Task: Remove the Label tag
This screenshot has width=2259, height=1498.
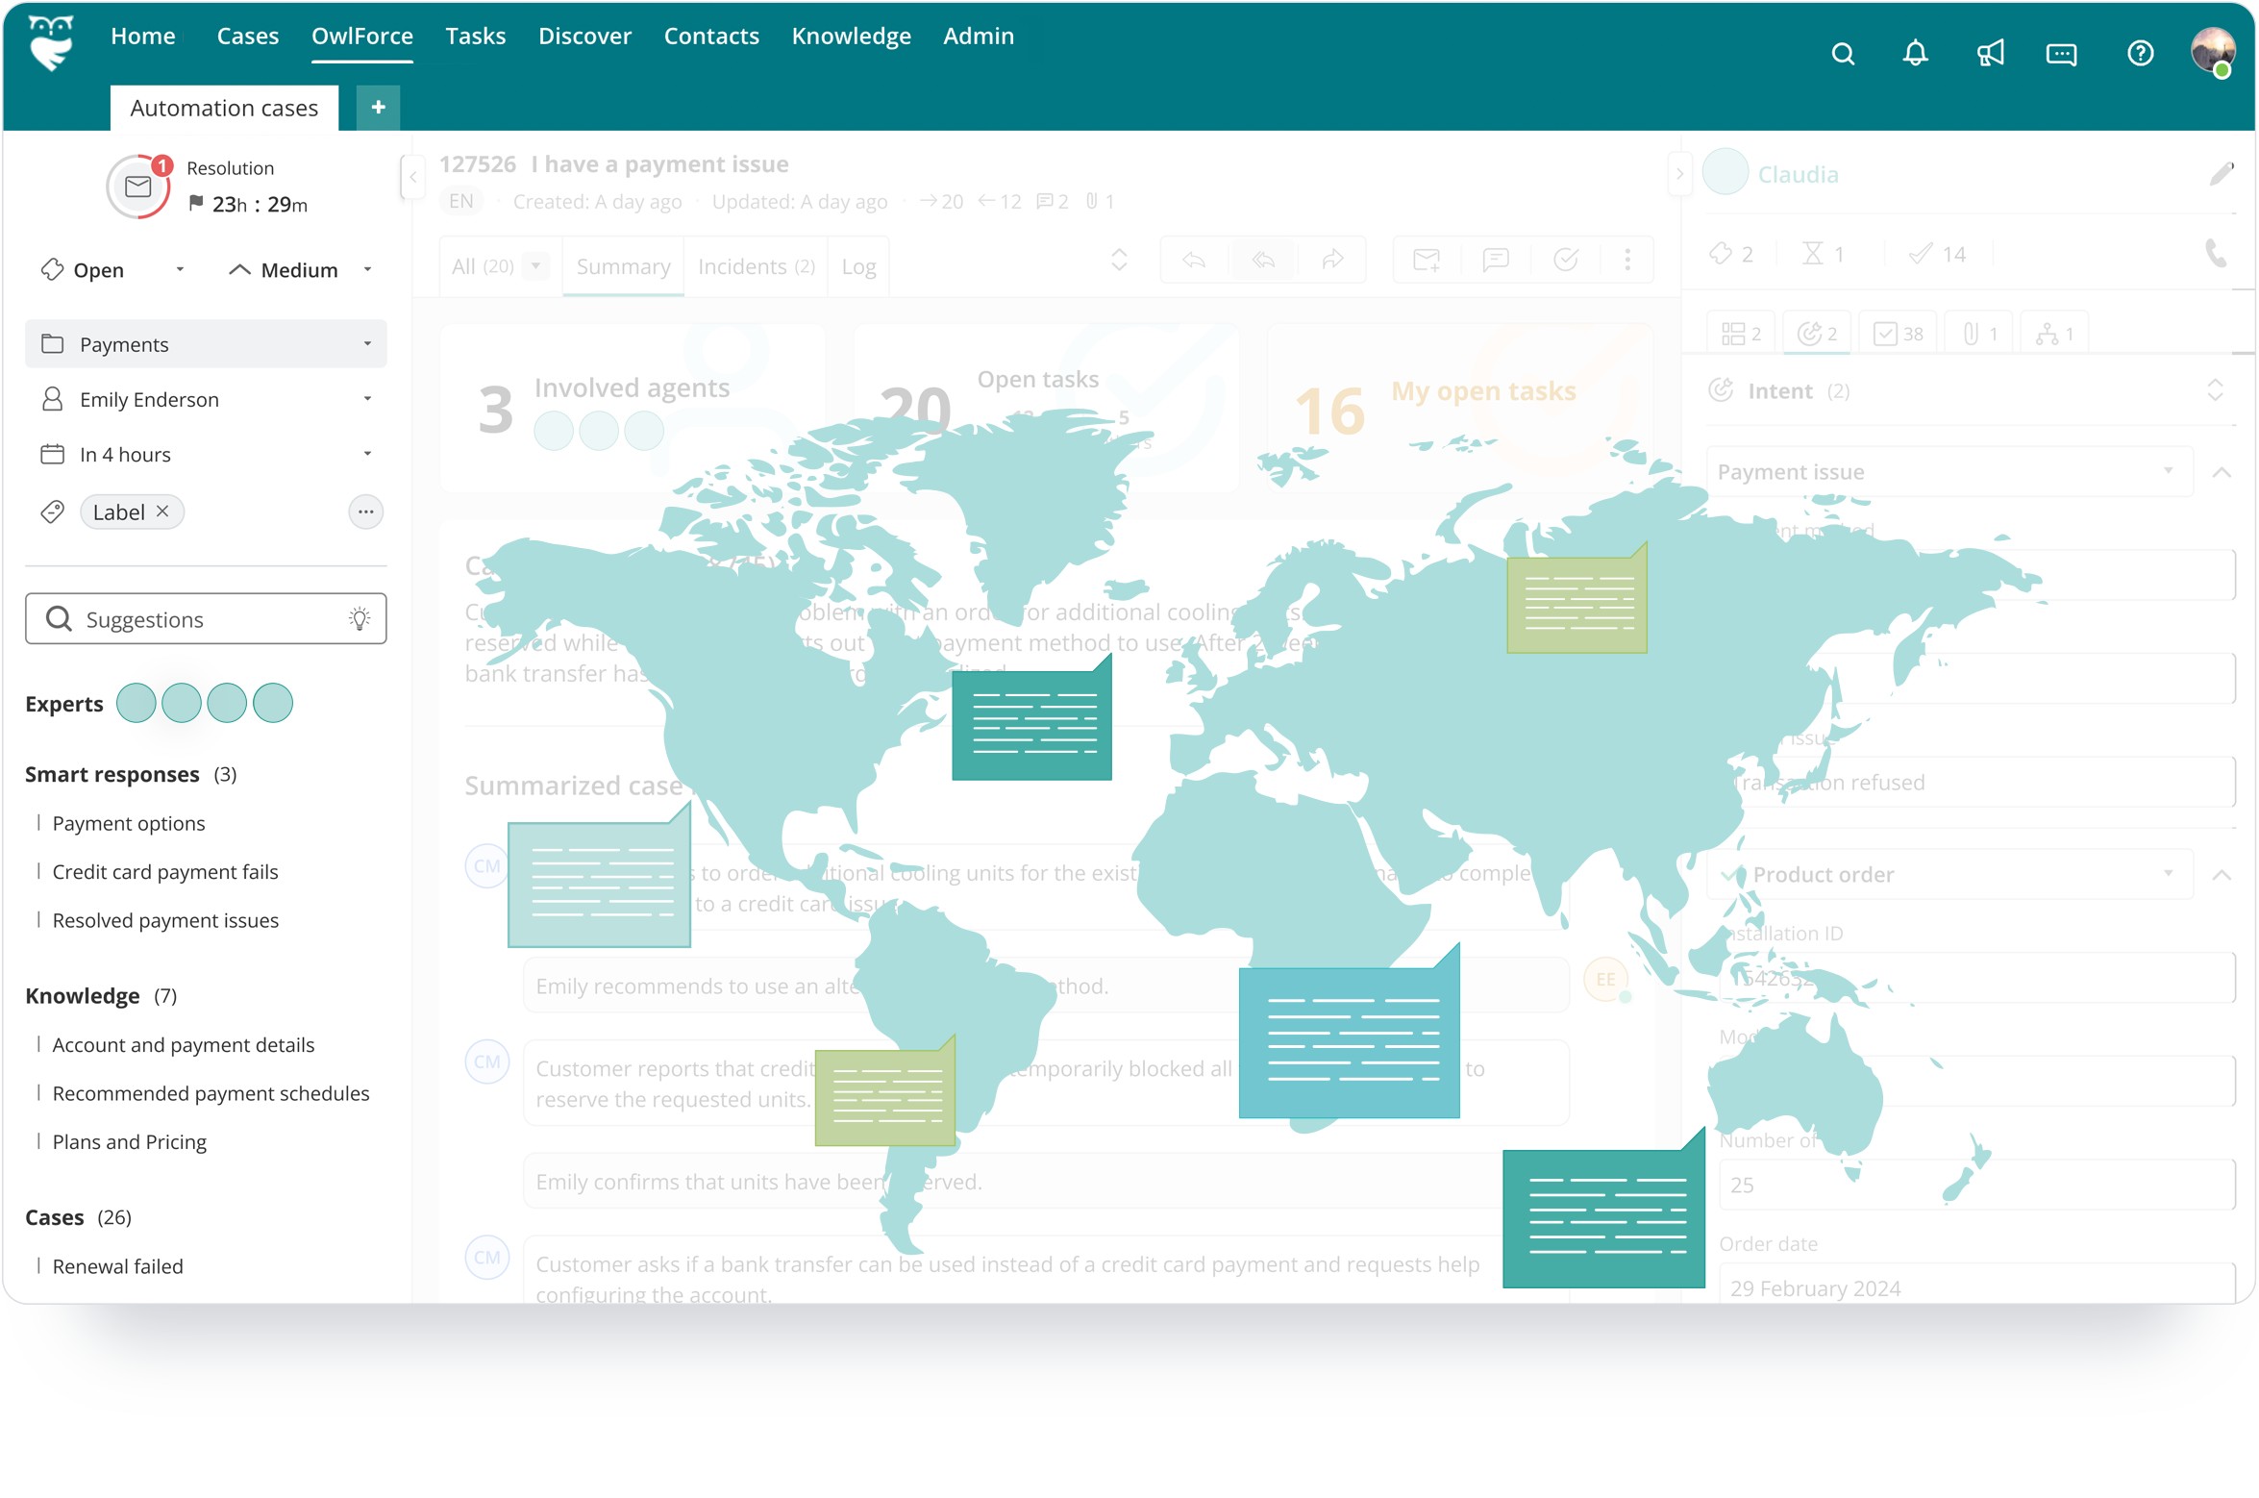Action: [162, 512]
